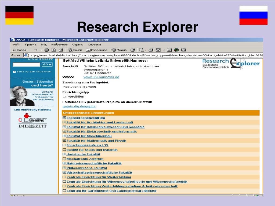Click box beside Forschungszentrum L3S

point(64,145)
